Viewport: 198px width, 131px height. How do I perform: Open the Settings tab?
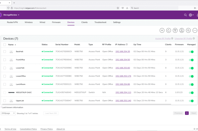(x=117, y=22)
